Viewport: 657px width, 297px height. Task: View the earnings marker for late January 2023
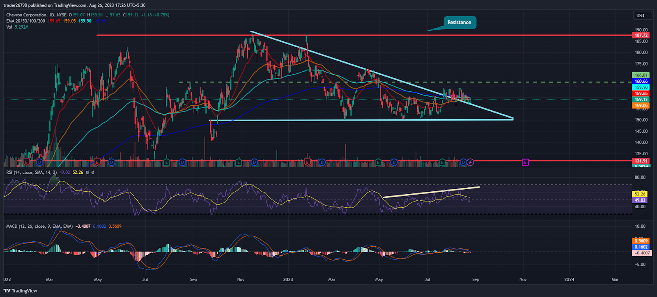(307, 162)
